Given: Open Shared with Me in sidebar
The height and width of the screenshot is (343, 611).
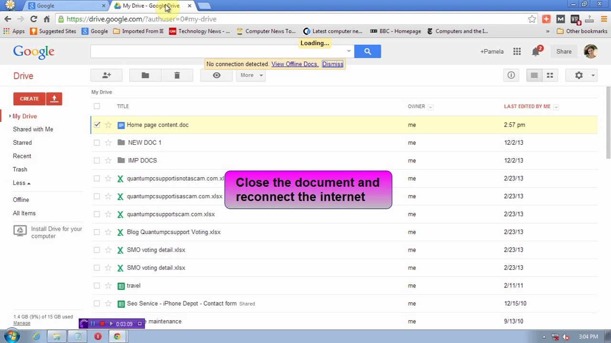Looking at the screenshot, I should click(x=33, y=129).
